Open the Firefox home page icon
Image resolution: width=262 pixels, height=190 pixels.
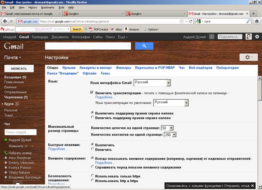tap(257, 21)
